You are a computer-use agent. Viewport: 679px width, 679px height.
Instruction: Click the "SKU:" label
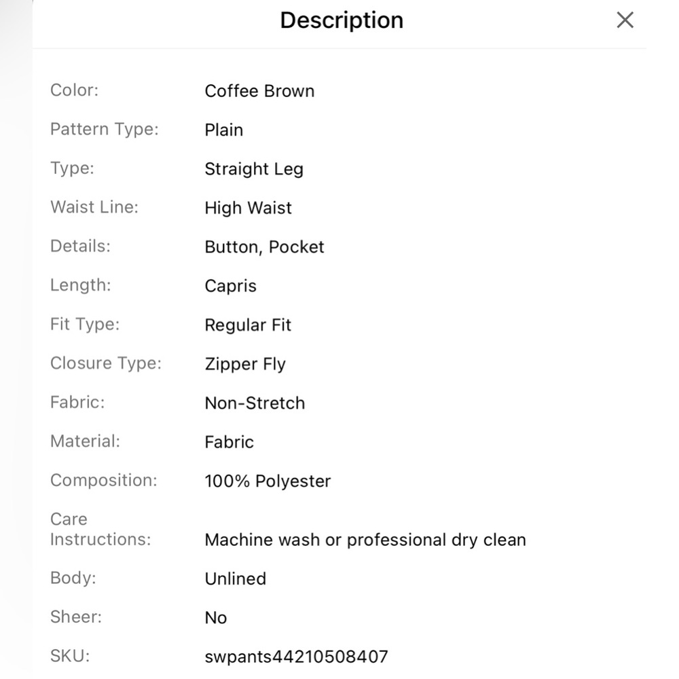[x=70, y=656]
